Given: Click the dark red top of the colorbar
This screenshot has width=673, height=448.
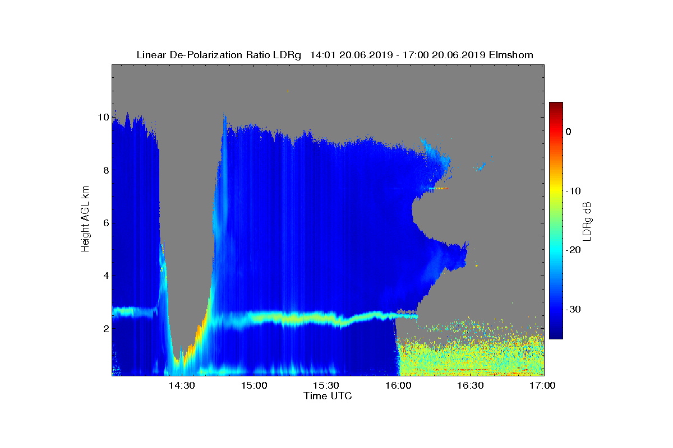Looking at the screenshot, I should pyautogui.click(x=556, y=105).
